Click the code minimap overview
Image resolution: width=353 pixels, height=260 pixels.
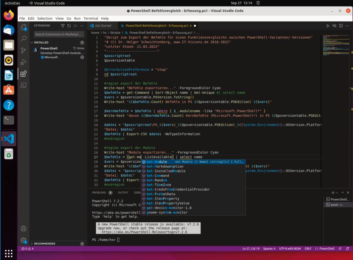click(336, 45)
